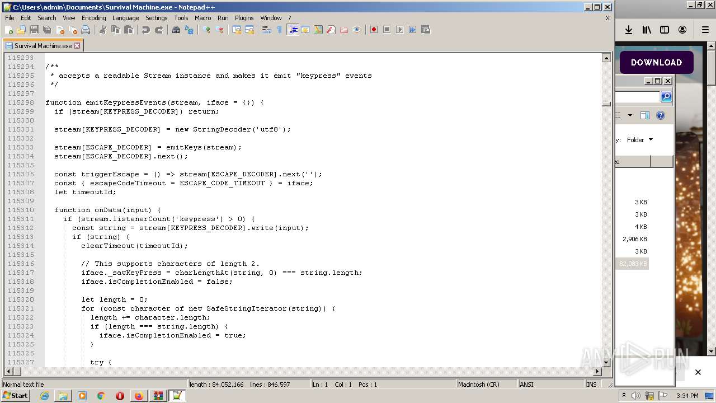Toggle monitoring (tail -f) eye icon

[x=357, y=30]
